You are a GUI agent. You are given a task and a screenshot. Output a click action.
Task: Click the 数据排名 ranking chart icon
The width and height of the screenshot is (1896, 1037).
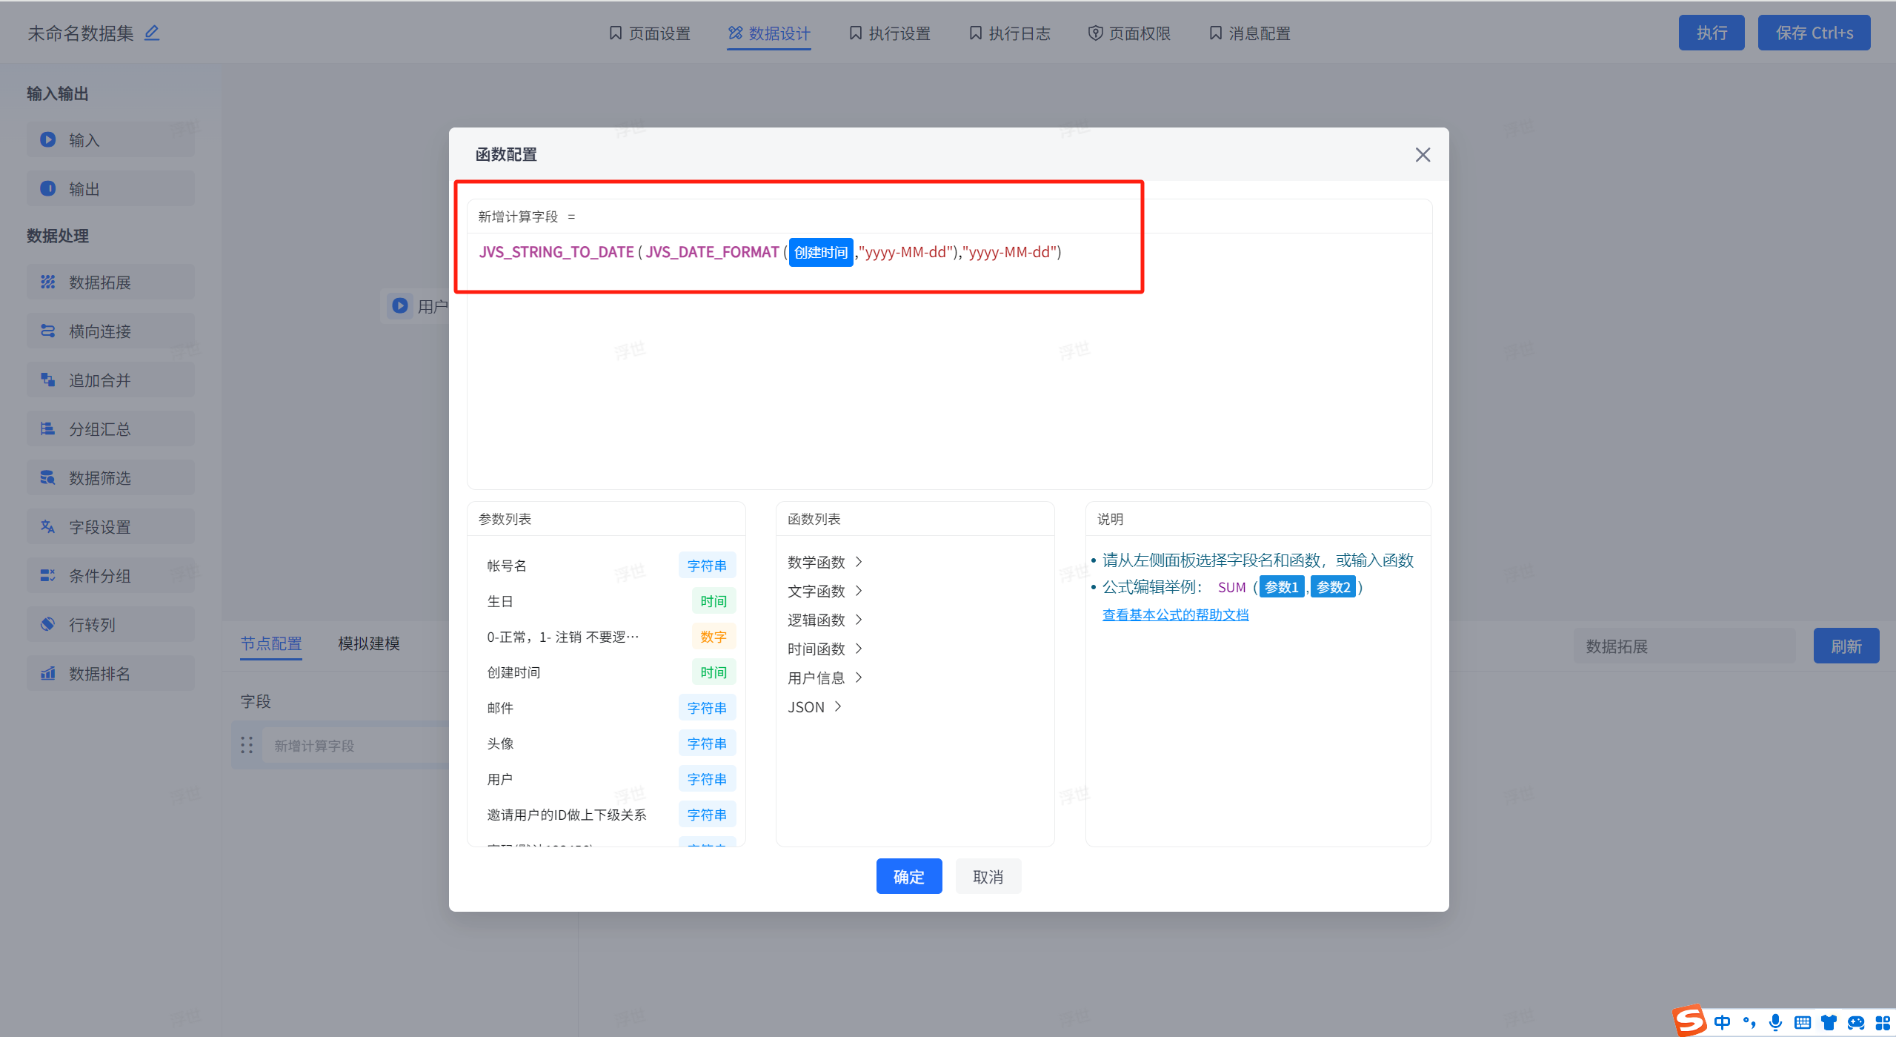click(47, 673)
